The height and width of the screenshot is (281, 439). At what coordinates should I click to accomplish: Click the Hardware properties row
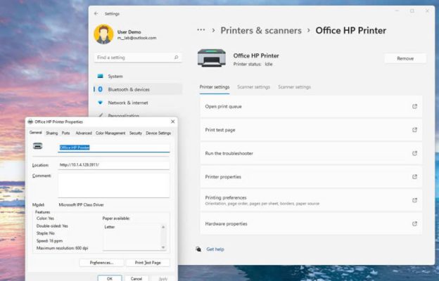(311, 223)
